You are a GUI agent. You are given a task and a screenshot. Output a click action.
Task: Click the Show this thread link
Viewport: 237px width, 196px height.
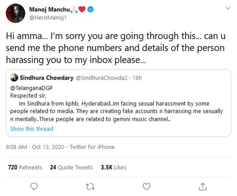coord(31,129)
